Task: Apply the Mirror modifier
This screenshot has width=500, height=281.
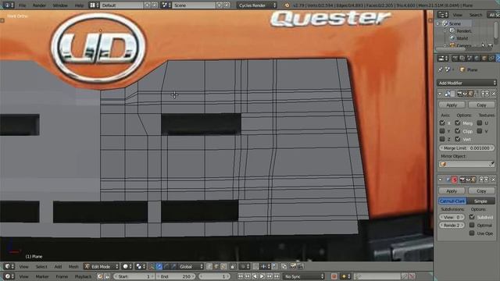Action: pos(452,105)
